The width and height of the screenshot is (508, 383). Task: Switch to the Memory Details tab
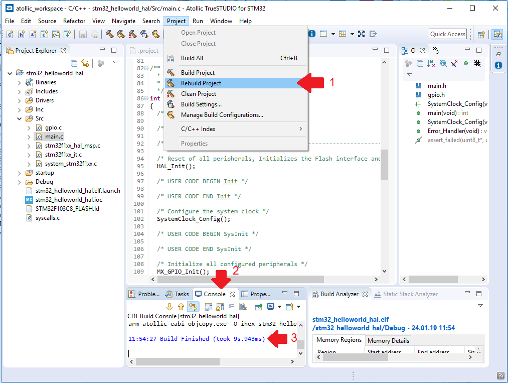(x=388, y=340)
